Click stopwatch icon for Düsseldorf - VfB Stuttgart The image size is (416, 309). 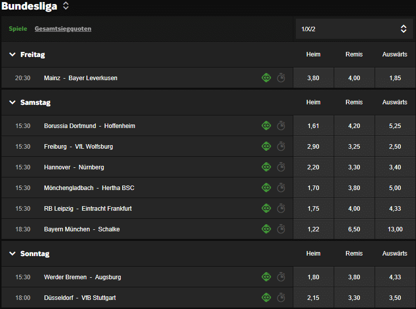click(281, 297)
